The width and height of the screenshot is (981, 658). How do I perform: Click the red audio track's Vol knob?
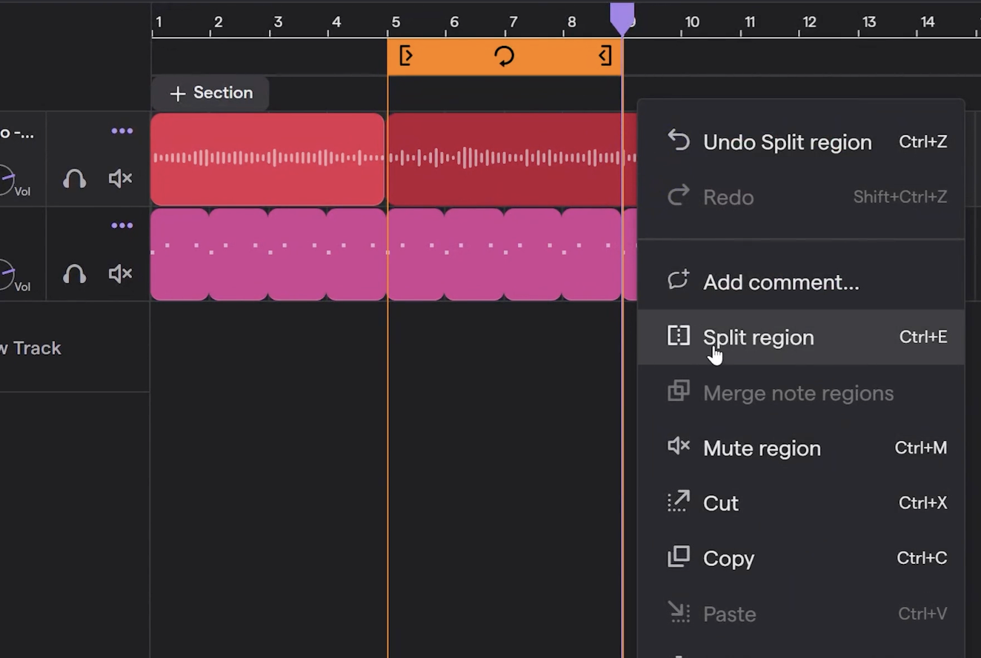click(x=4, y=179)
